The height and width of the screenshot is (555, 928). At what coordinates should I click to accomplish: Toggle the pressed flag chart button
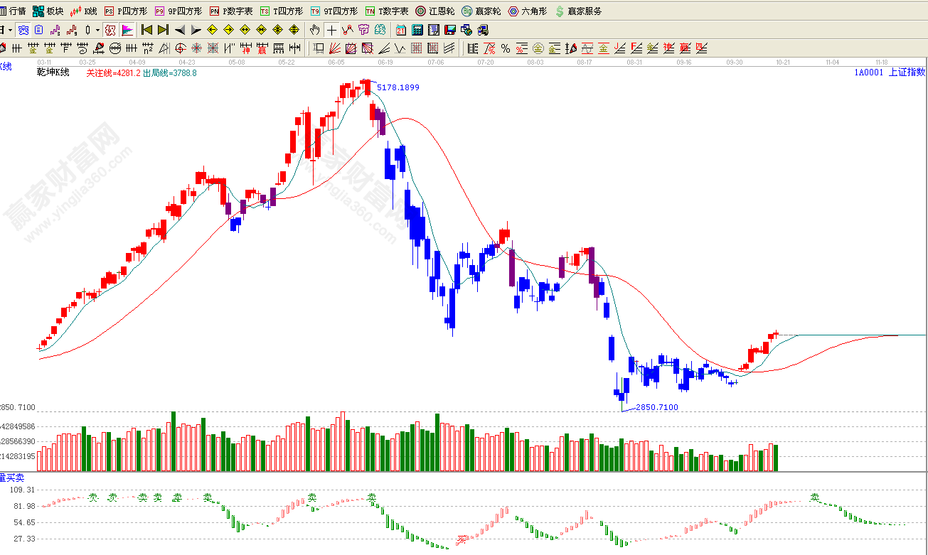click(x=127, y=30)
